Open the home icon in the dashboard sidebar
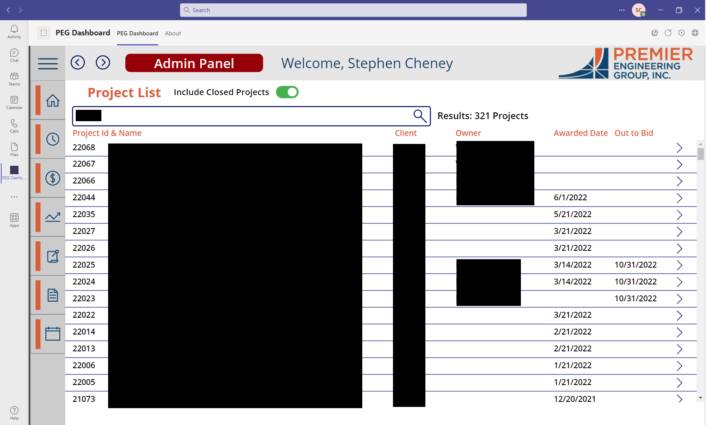The image size is (706, 425). coord(53,101)
